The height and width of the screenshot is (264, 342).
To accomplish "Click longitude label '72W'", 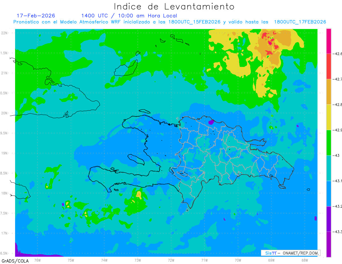I will pos(171,260).
